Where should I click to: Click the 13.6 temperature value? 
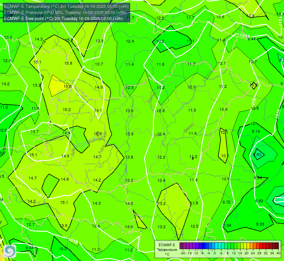click(x=96, y=226)
